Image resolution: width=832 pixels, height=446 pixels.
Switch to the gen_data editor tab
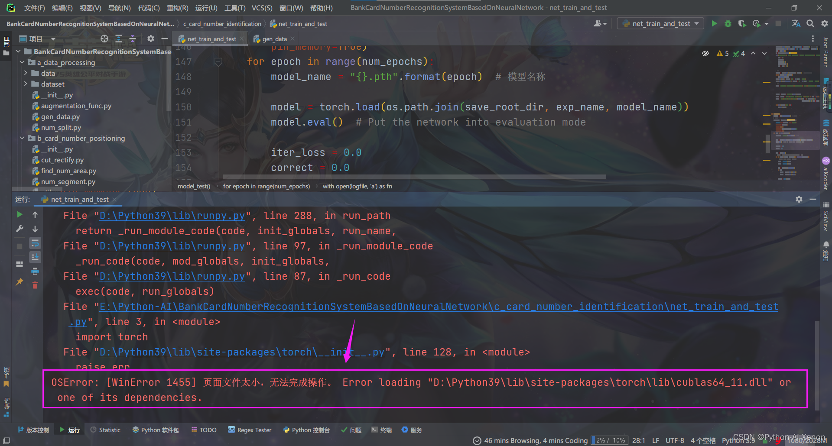(x=274, y=39)
